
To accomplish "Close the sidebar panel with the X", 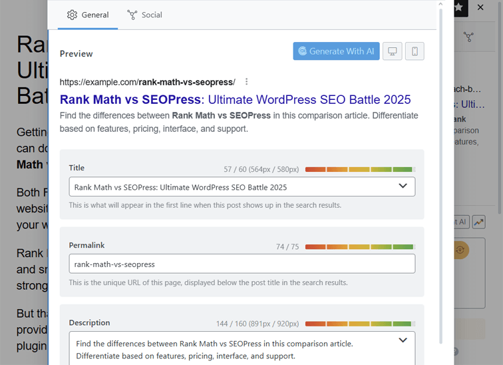I will pyautogui.click(x=480, y=7).
